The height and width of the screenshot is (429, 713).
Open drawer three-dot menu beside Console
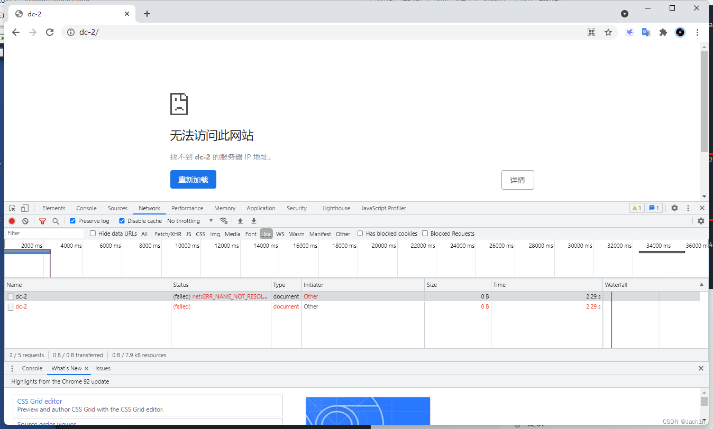[x=12, y=368]
